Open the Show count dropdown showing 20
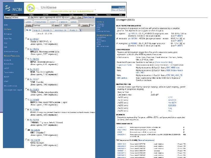The width and height of the screenshot is (211, 158). (x=63, y=25)
